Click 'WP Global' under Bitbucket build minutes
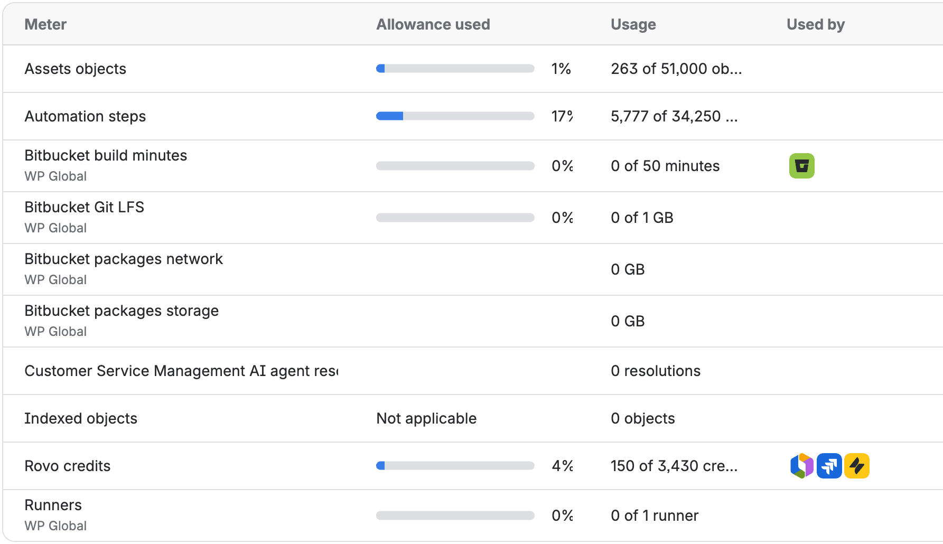 [55, 176]
